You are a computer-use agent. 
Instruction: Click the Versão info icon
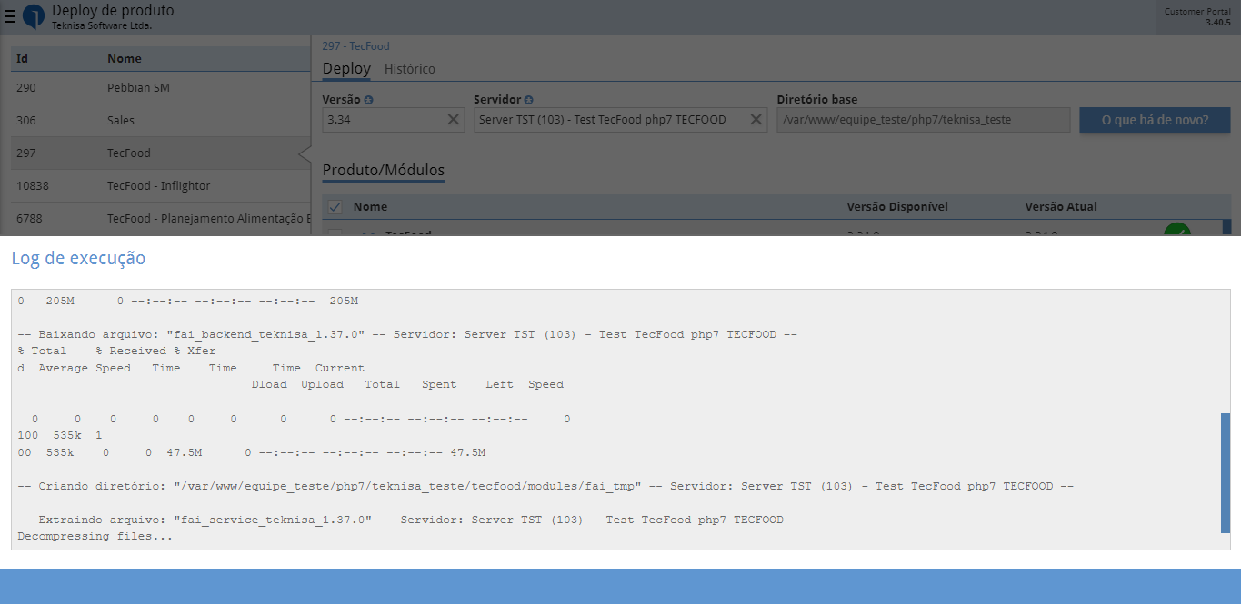(x=369, y=100)
